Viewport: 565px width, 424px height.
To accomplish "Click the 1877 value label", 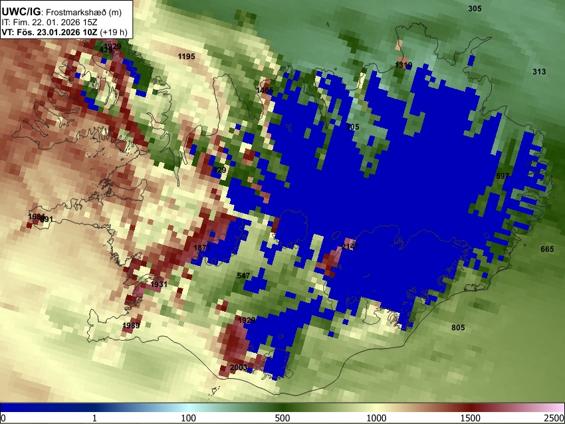I will point(202,248).
